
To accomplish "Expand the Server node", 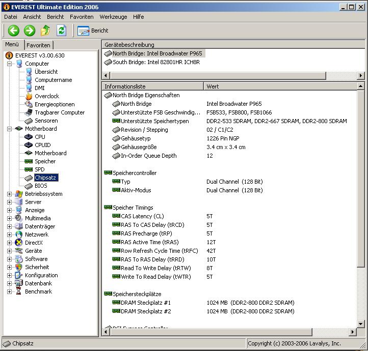I will [9, 202].
